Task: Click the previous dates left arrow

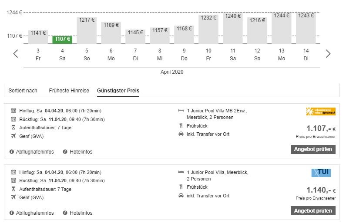Action: tap(16, 54)
